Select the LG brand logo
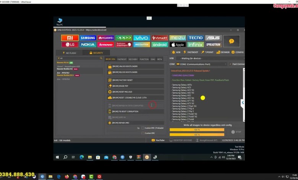The image size is (298, 180). (70, 44)
